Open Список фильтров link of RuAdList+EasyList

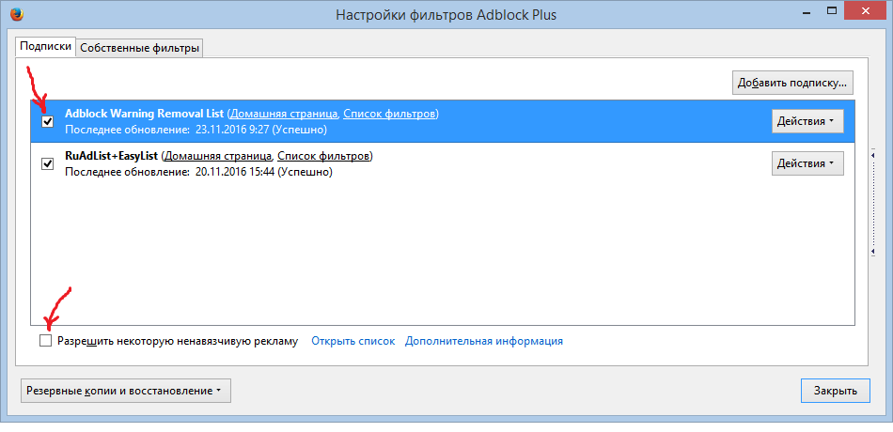(x=324, y=156)
